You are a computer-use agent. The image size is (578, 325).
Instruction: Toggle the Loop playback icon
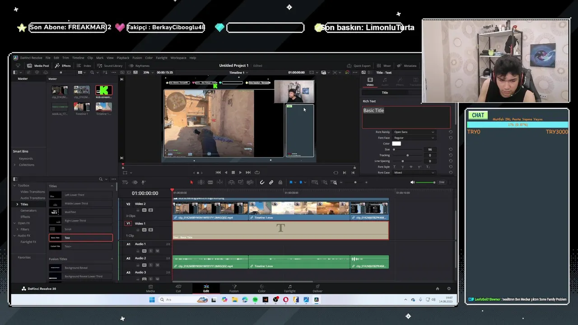(x=257, y=172)
